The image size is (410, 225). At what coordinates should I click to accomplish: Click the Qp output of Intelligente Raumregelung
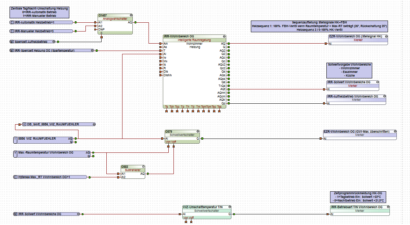tap(229, 103)
